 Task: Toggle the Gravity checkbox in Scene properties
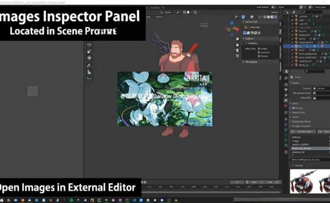294,108
